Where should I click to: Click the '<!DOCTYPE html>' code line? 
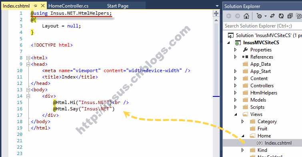pyautogui.click(x=52, y=45)
